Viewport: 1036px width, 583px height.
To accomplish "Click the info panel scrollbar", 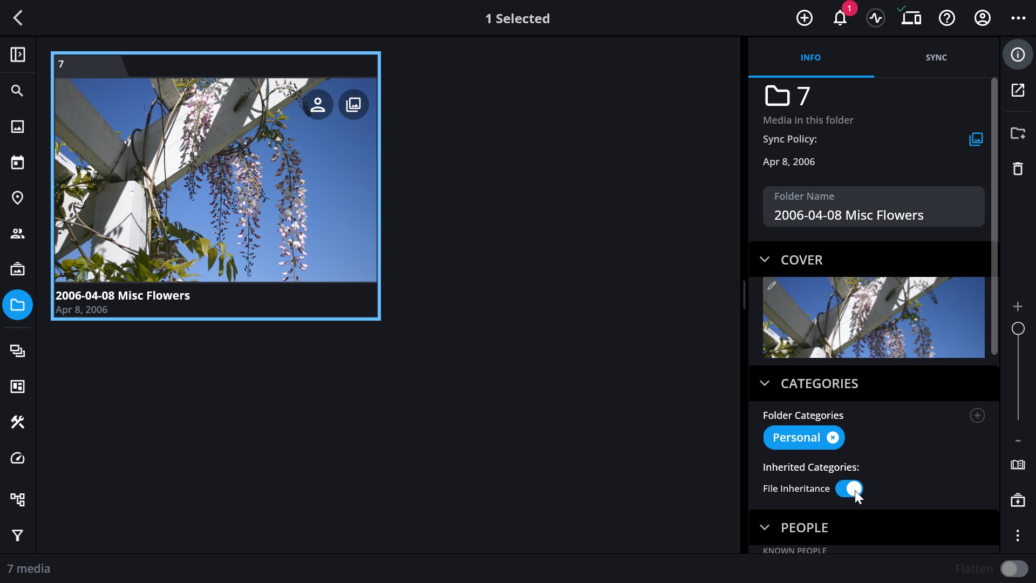I will tap(994, 216).
